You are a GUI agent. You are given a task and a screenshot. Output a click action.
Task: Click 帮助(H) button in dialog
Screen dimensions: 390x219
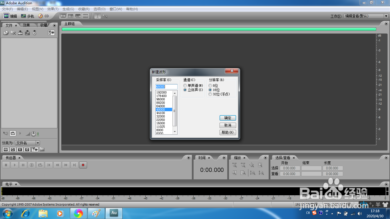[x=228, y=132]
